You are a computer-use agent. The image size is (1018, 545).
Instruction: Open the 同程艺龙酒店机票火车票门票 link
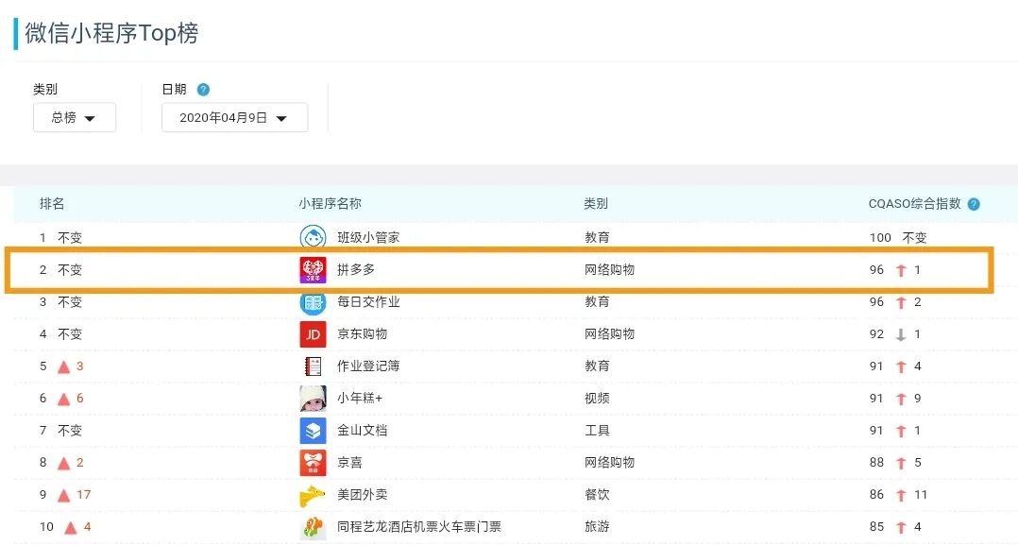(419, 527)
